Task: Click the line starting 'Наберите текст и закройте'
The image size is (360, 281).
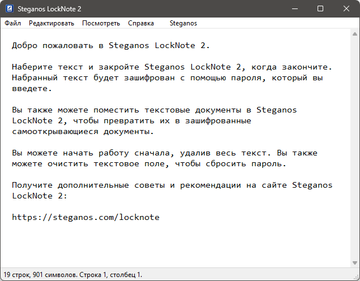Action: [x=172, y=67]
